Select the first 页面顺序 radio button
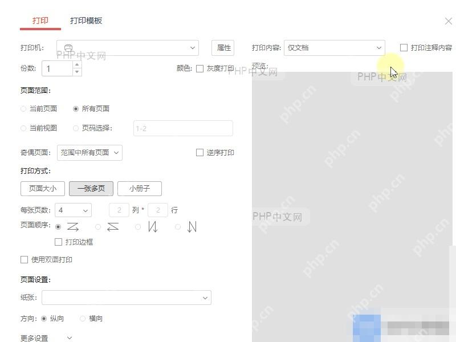 point(58,227)
